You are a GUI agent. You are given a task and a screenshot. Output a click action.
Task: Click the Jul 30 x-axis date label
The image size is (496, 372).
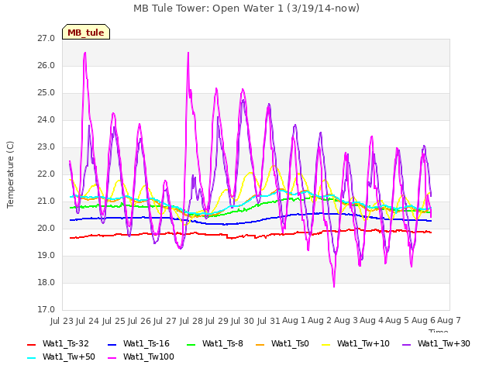click(x=243, y=321)
